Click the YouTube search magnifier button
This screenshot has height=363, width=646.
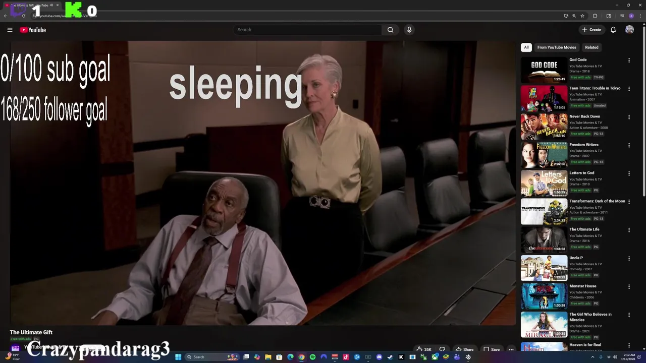point(390,30)
